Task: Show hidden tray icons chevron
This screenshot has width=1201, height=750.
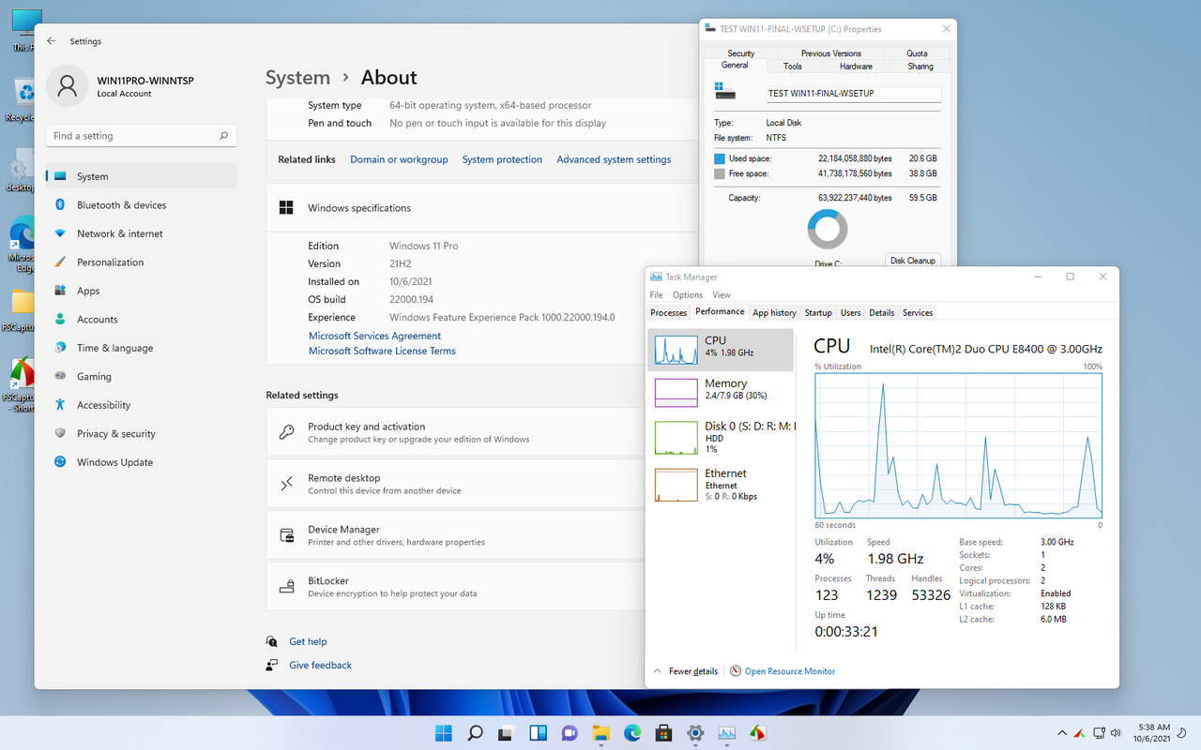Action: 1062,733
